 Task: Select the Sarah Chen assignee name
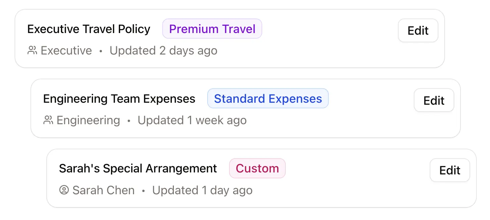[x=103, y=190]
